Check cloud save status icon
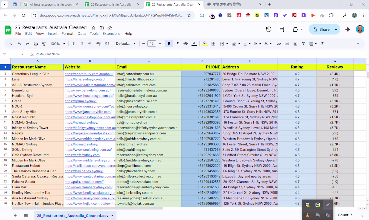Image resolution: width=369 pixels, height=220 pixels. pyautogui.click(x=110, y=27)
